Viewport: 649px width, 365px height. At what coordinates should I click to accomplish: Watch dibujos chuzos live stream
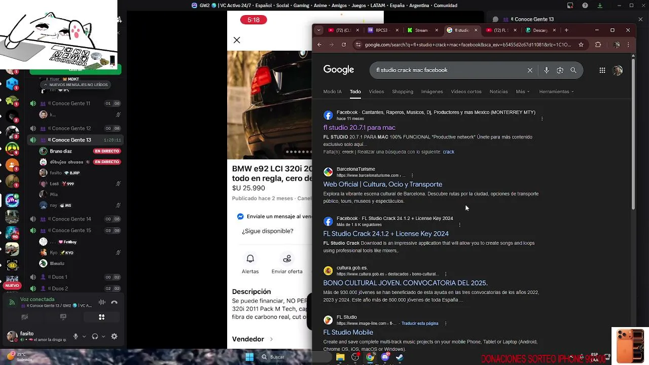coord(106,162)
